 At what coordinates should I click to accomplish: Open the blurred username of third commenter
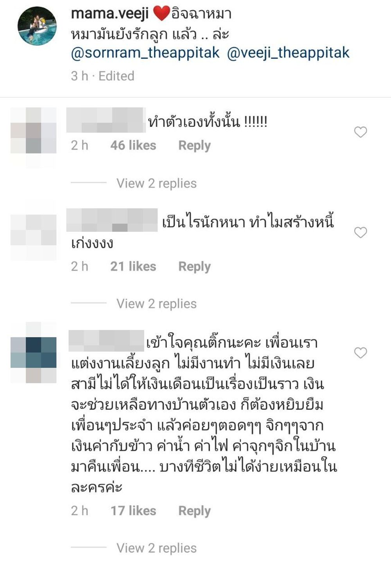tap(106, 341)
